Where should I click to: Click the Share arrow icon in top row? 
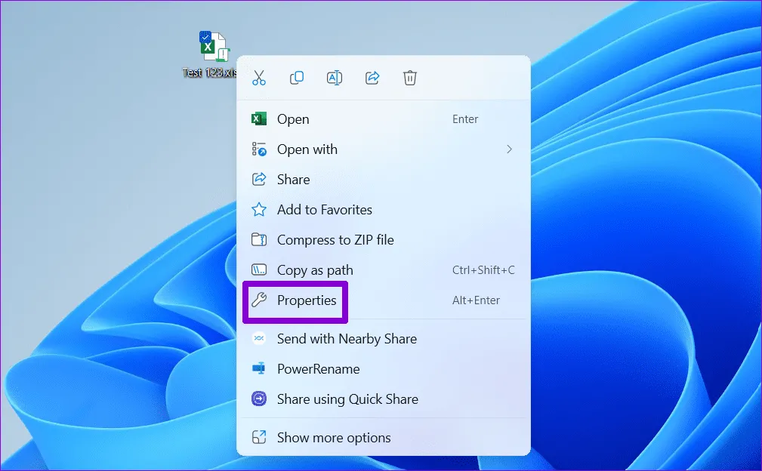pyautogui.click(x=372, y=78)
